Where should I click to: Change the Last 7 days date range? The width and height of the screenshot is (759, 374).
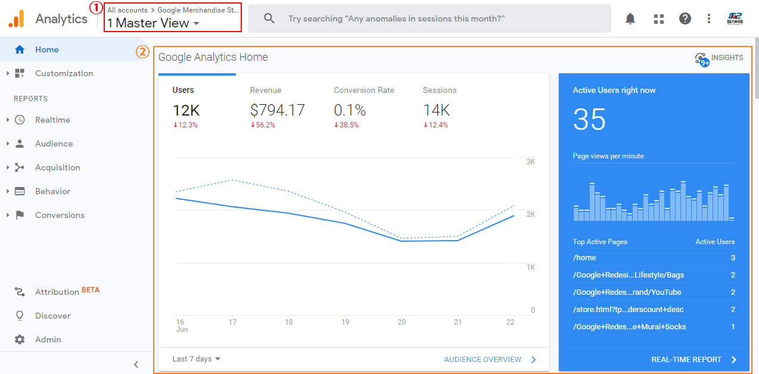tap(195, 359)
